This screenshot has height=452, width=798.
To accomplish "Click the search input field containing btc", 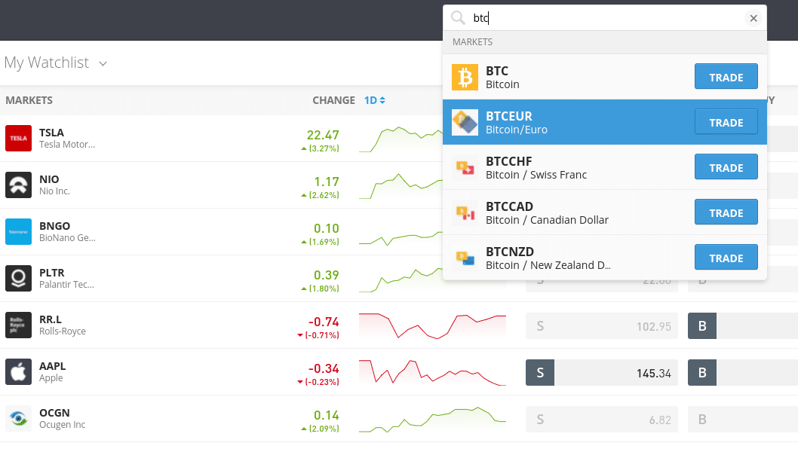I will [606, 18].
